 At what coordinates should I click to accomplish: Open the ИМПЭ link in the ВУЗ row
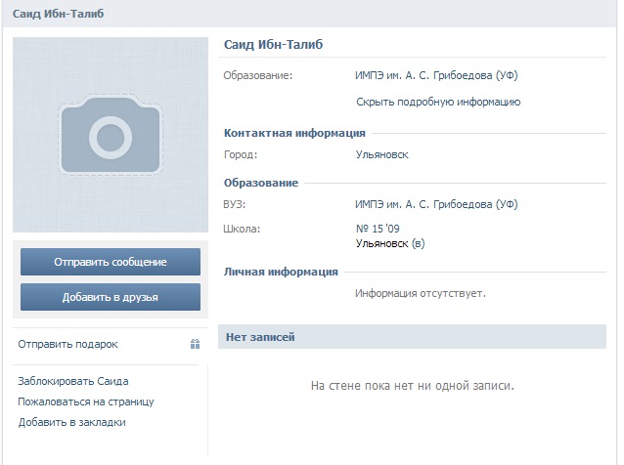point(435,204)
